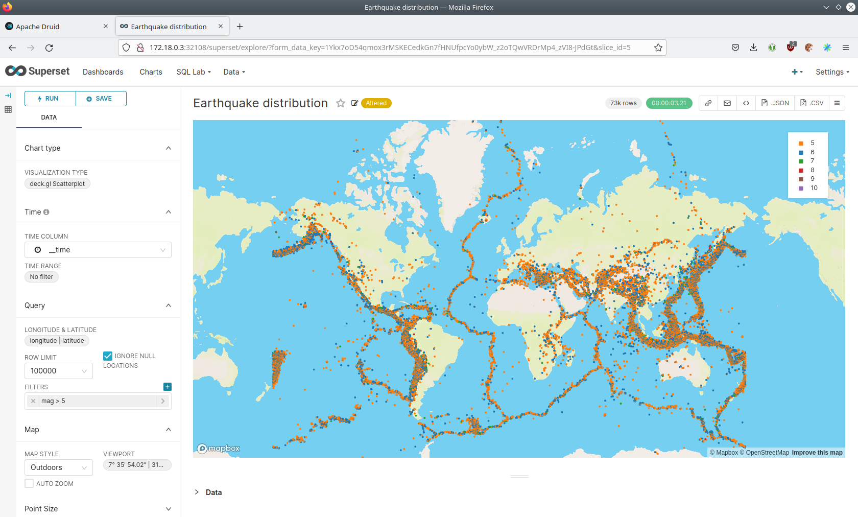Click the edit chart title pencil icon
Image resolution: width=858 pixels, height=517 pixels.
pos(354,103)
